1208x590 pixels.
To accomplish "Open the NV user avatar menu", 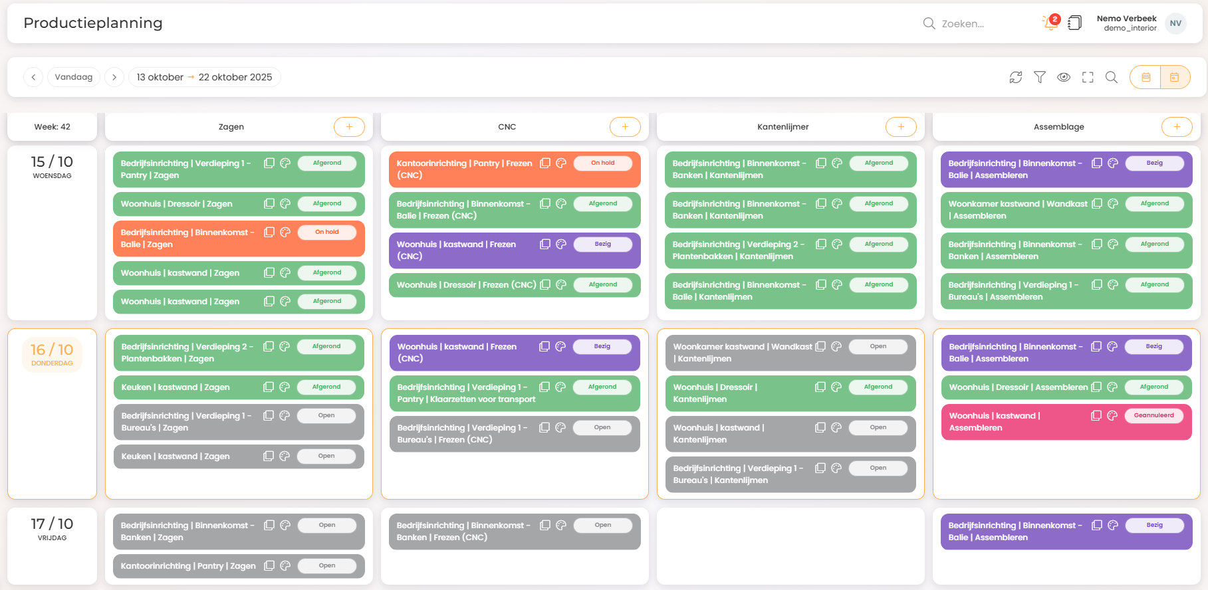I will point(1175,23).
